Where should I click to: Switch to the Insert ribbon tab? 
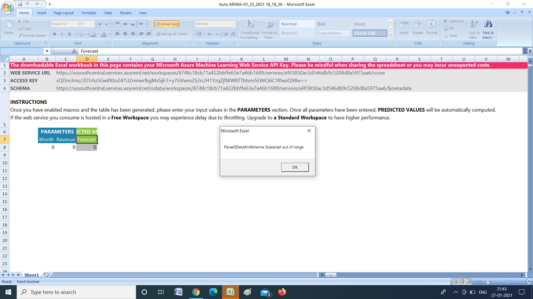click(x=42, y=13)
